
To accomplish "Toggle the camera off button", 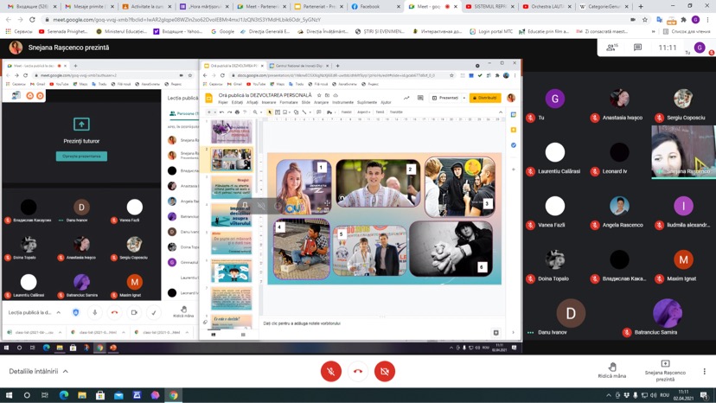I will [385, 372].
